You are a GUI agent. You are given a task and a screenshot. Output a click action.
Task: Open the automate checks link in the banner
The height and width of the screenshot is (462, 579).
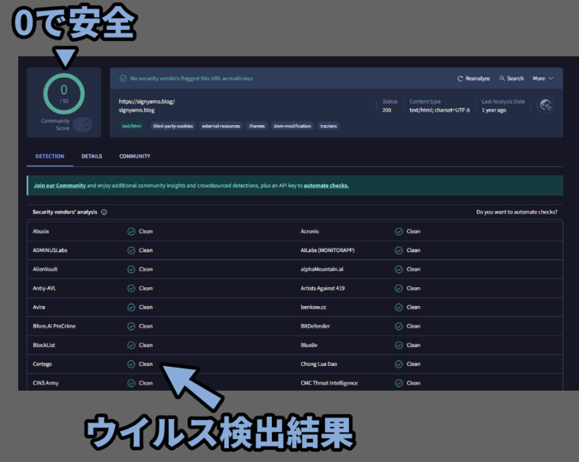[x=326, y=186]
